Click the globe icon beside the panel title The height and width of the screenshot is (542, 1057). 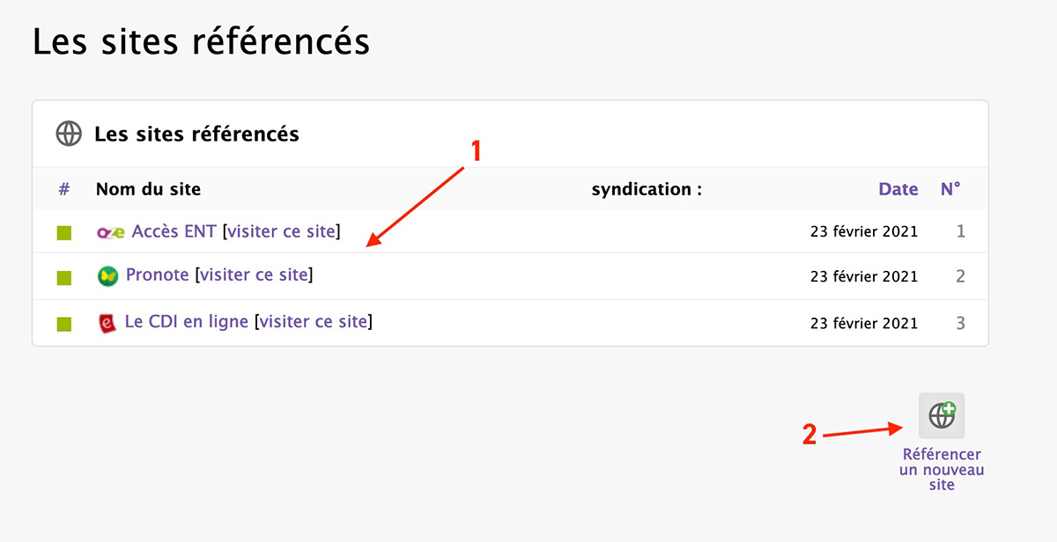click(69, 134)
